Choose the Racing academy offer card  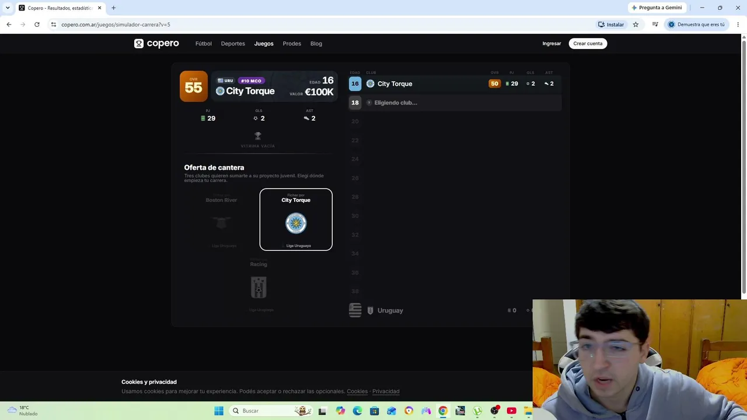(259, 284)
